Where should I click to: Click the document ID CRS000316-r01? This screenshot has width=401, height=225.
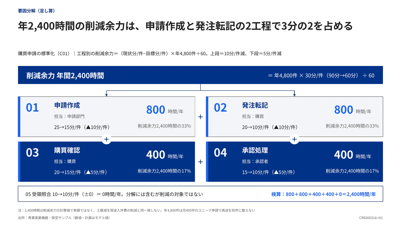pos(371,218)
